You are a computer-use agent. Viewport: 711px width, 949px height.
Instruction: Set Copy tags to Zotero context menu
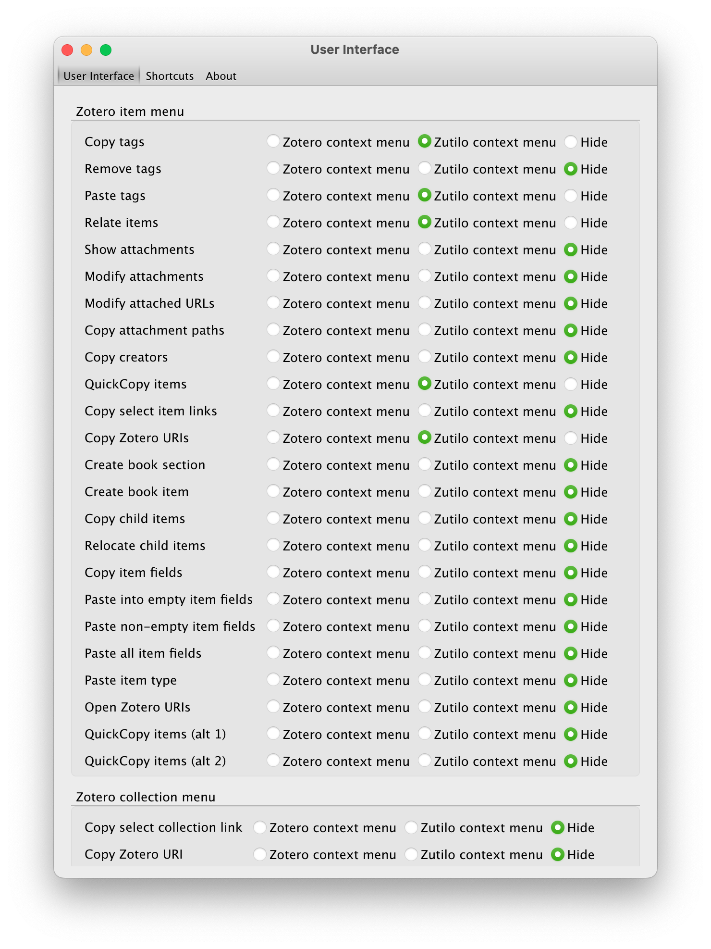point(273,141)
